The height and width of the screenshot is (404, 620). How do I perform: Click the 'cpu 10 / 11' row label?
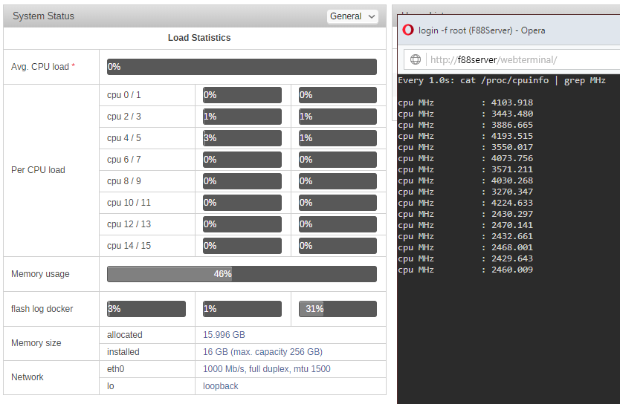click(129, 203)
